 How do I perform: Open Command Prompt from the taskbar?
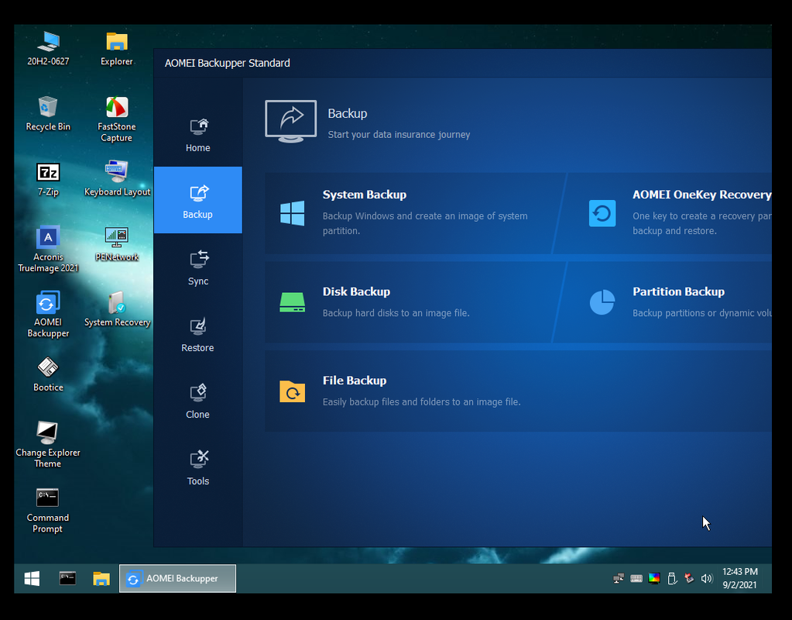click(67, 578)
